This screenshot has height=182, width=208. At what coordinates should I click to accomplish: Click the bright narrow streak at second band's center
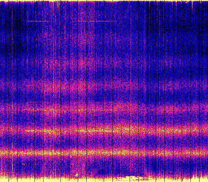pyautogui.click(x=94, y=131)
